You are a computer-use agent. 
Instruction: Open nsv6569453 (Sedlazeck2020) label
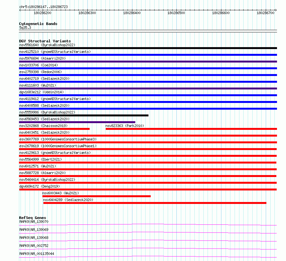pos(44,119)
